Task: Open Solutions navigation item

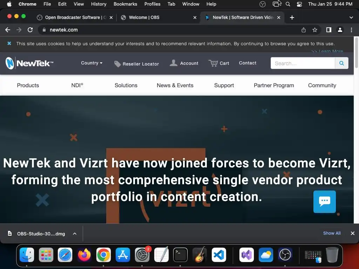Action: tap(126, 85)
